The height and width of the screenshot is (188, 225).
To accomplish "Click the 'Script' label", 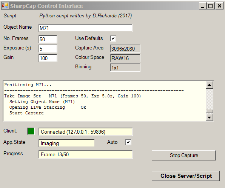I will (10, 15).
